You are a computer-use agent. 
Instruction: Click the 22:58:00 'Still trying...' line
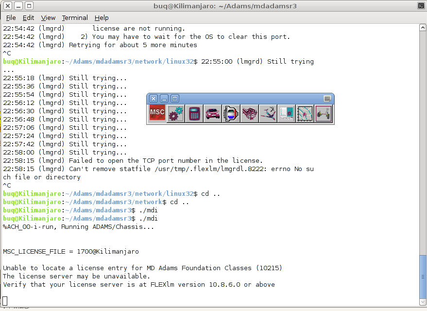(65, 152)
